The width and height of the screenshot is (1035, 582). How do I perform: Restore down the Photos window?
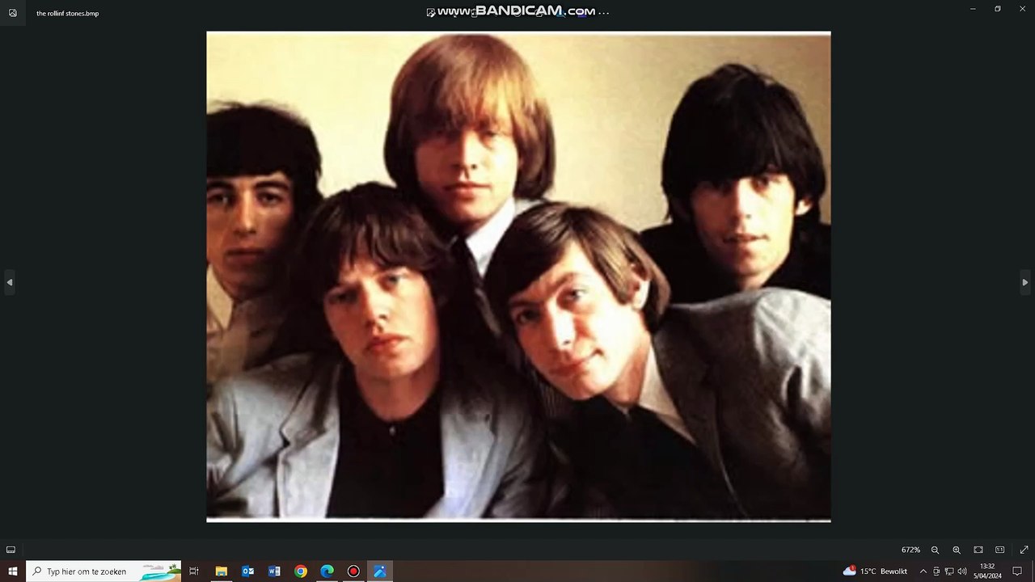(998, 9)
